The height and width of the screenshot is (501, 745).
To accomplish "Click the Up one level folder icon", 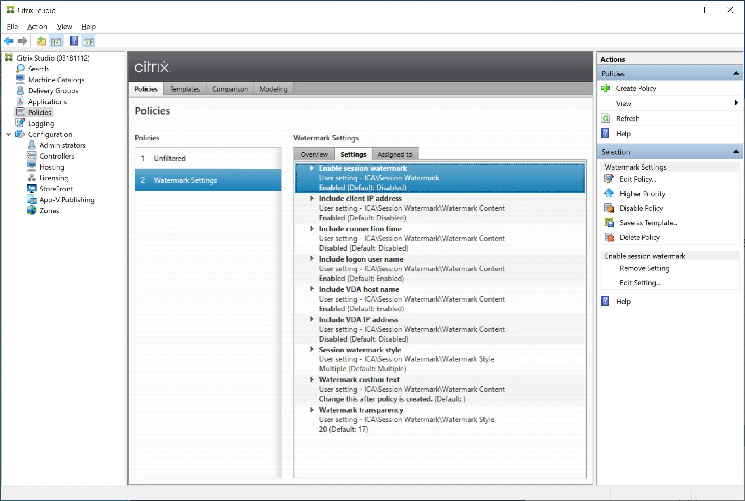I will pyautogui.click(x=41, y=41).
